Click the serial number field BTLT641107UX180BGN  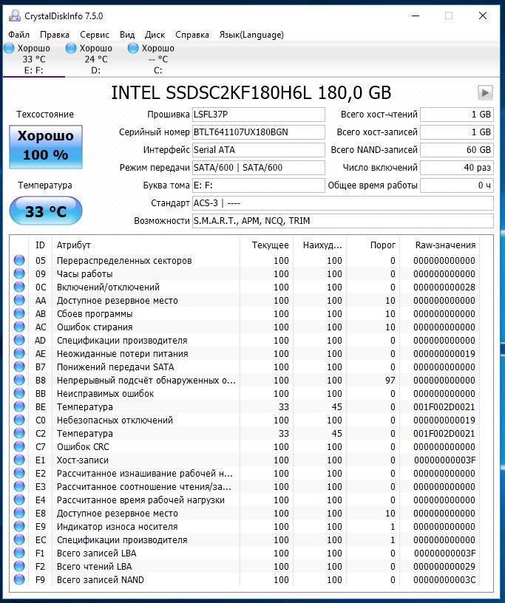pos(258,132)
